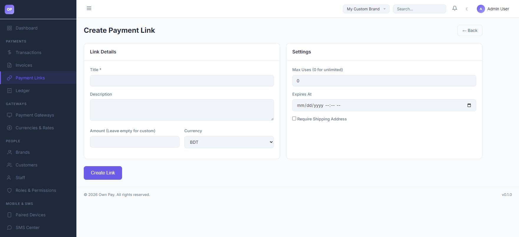Click the Admin User avatar

pyautogui.click(x=481, y=9)
